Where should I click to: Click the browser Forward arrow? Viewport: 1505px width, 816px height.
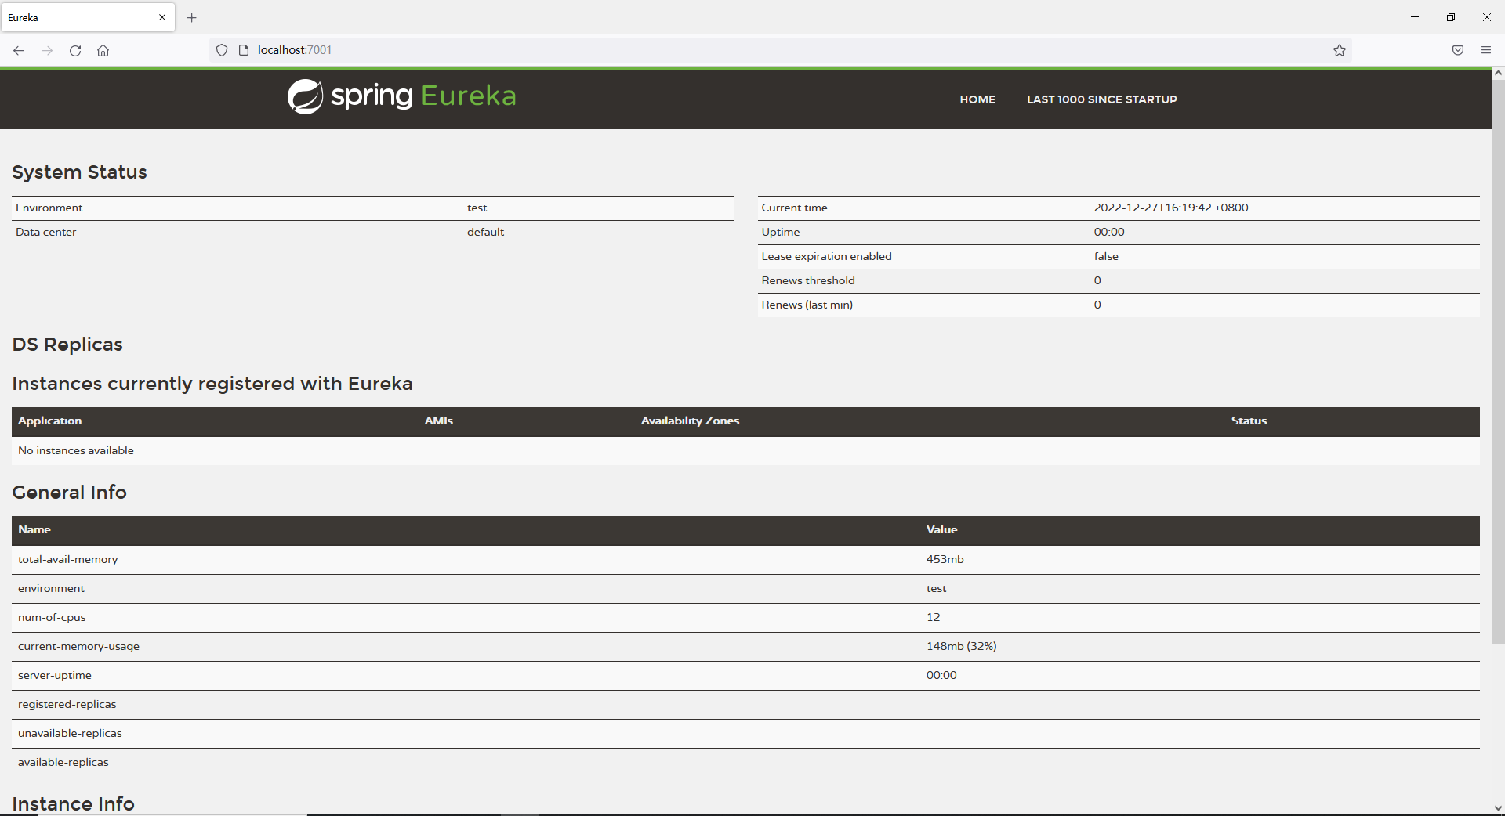[x=47, y=50]
